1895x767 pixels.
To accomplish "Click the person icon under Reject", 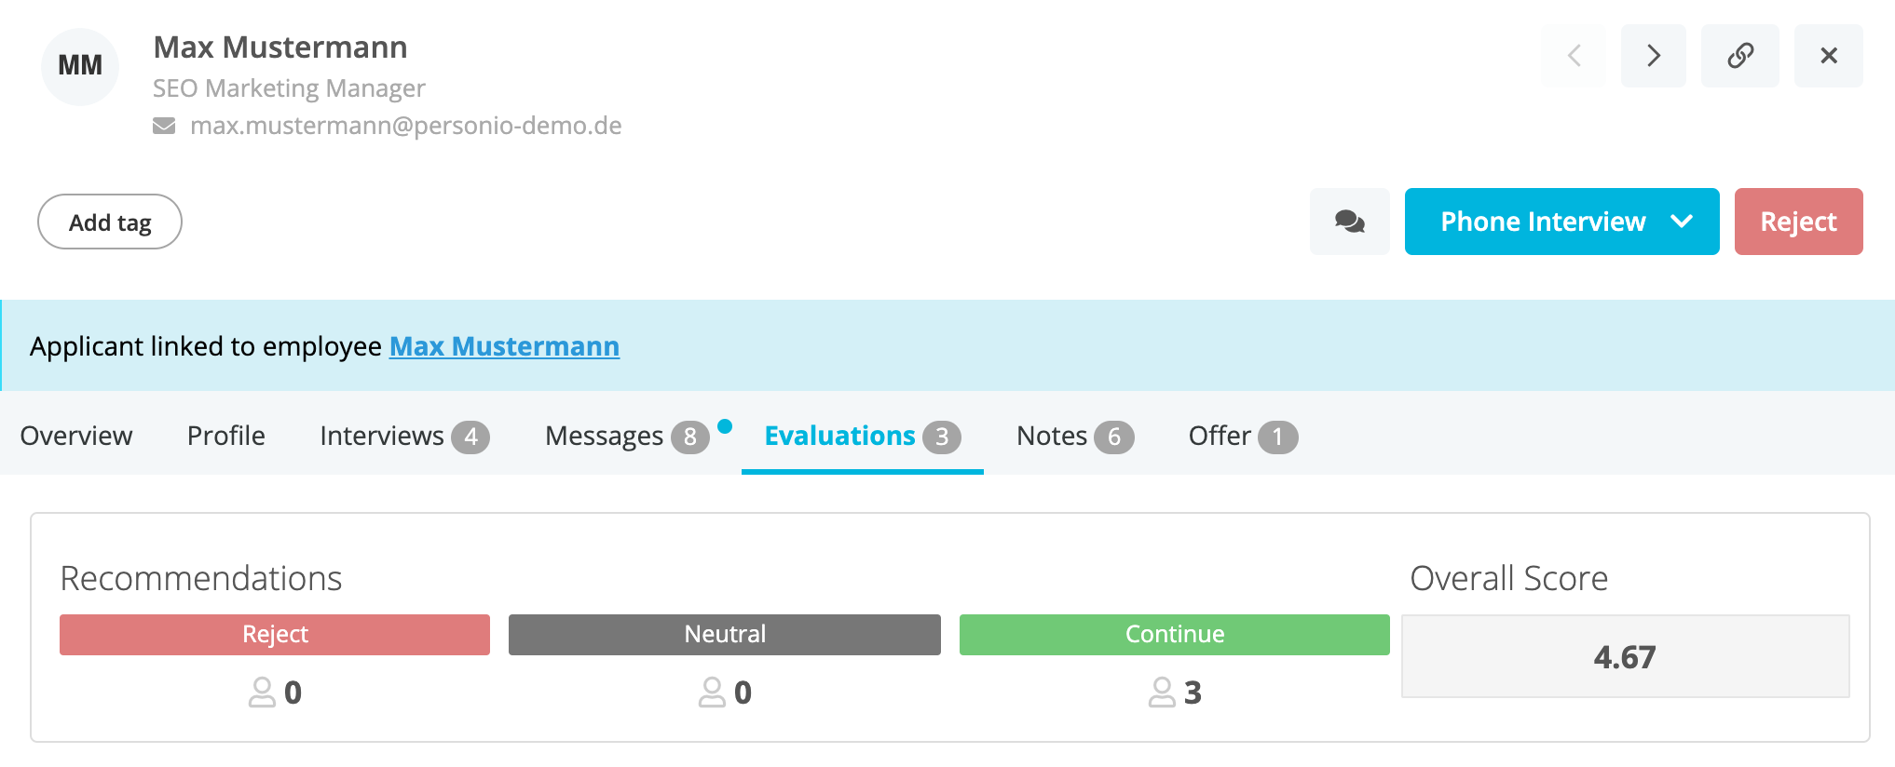I will tap(262, 693).
